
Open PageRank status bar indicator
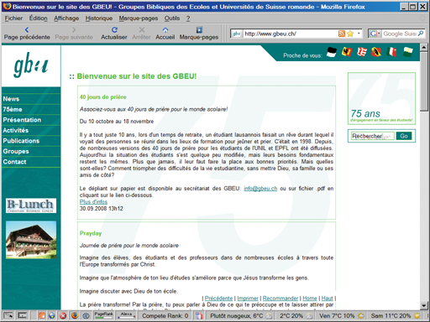104,315
